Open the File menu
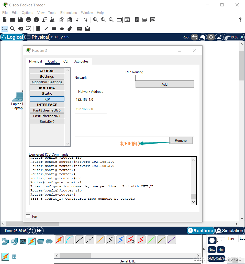 point(5,13)
